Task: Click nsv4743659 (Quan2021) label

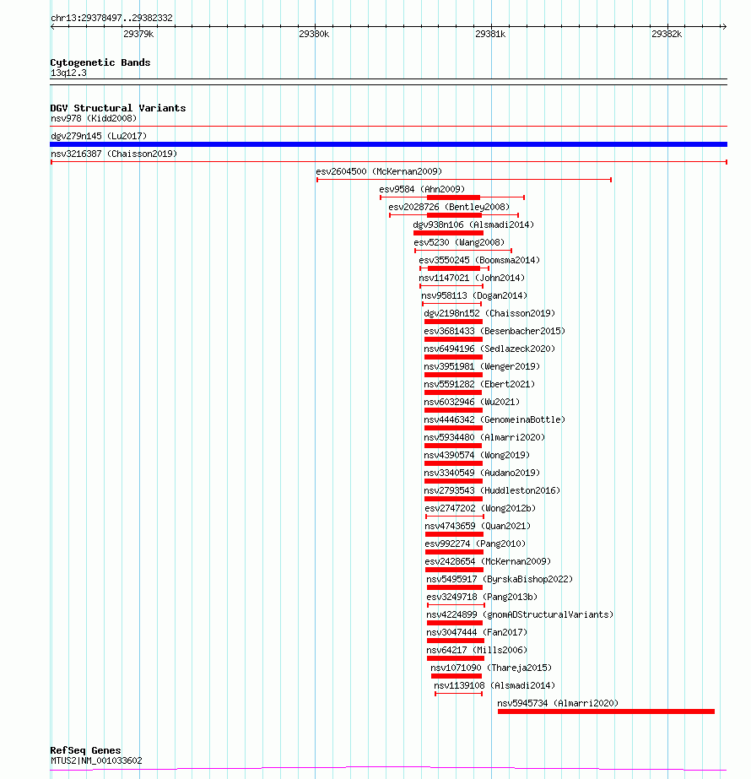Action: 478,526
